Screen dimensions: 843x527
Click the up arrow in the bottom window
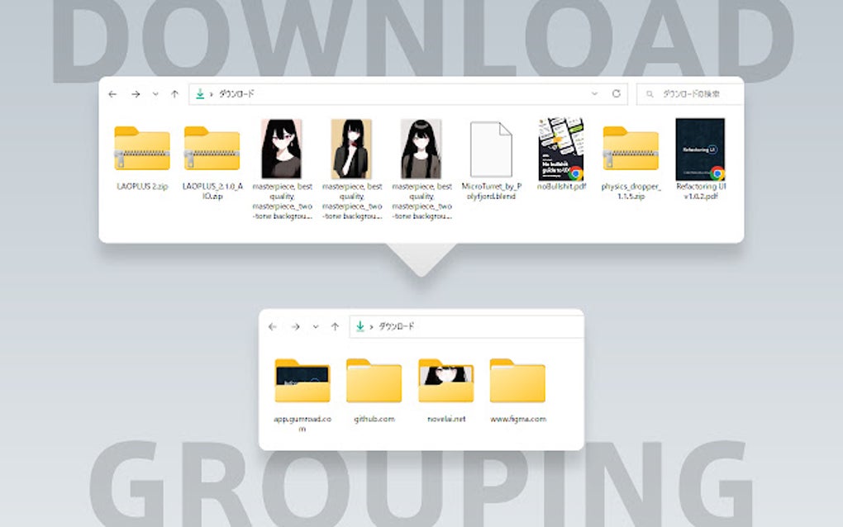coord(335,327)
